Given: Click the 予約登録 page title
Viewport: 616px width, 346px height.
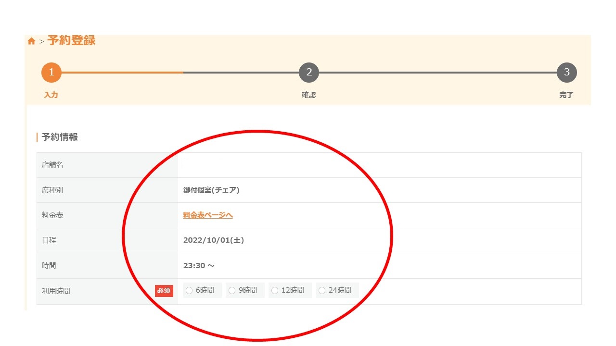Looking at the screenshot, I should (71, 40).
